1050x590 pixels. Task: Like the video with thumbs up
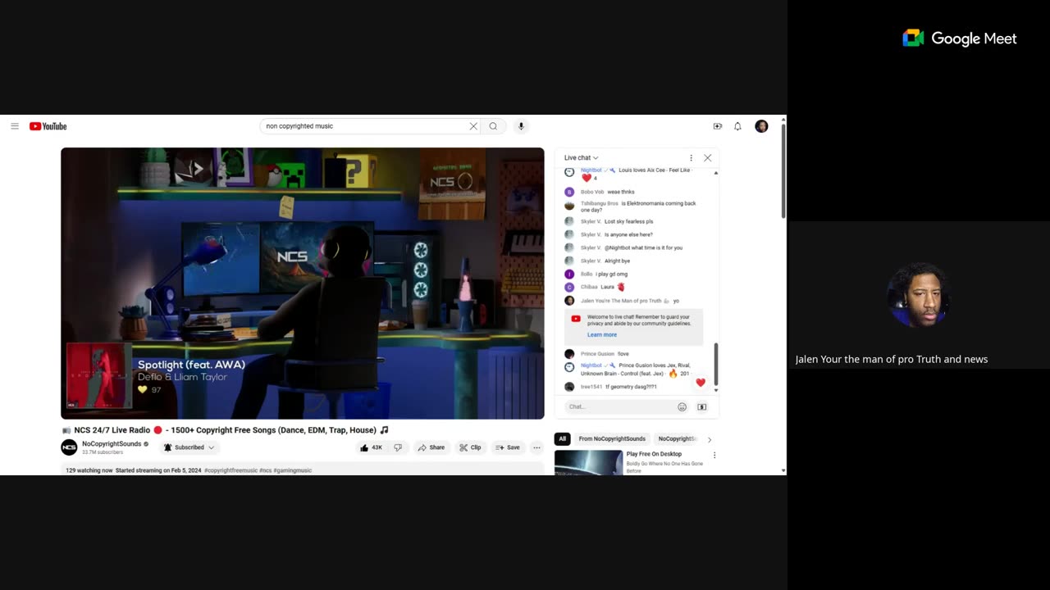coord(372,447)
